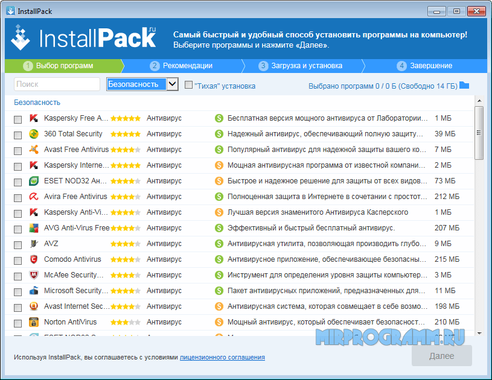492x380 pixels.
Task: Click into the Поиск search field
Action: [x=57, y=84]
